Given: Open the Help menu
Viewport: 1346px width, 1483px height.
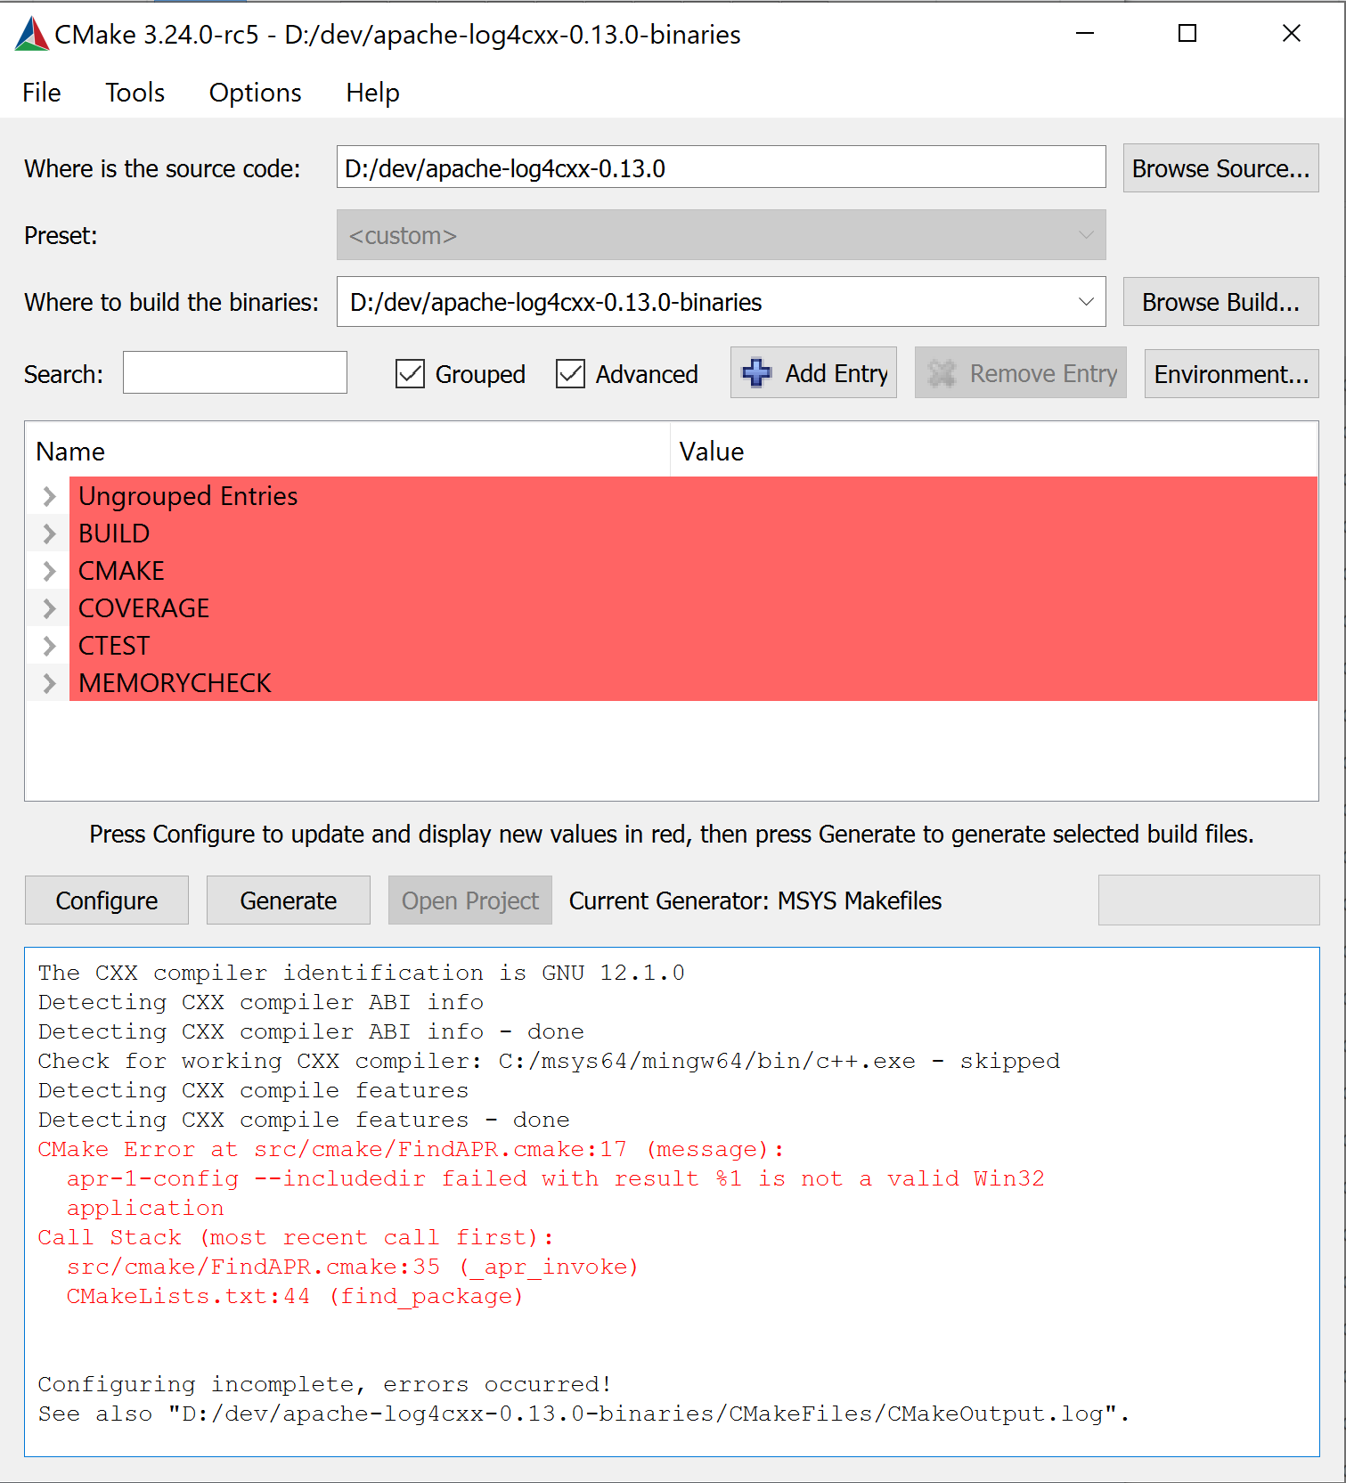Looking at the screenshot, I should (372, 93).
